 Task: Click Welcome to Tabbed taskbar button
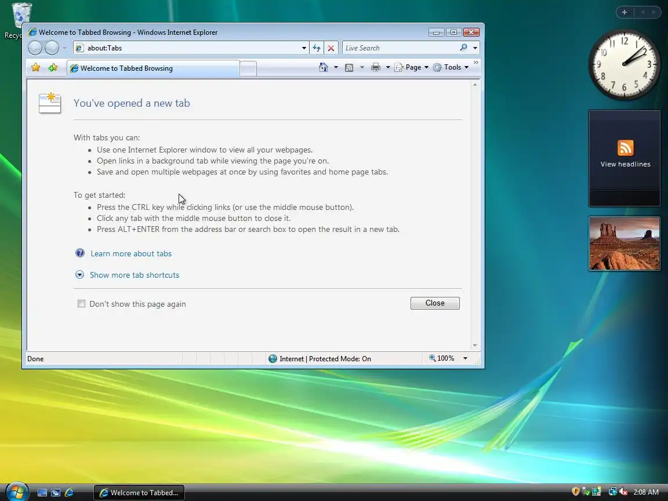coord(139,492)
